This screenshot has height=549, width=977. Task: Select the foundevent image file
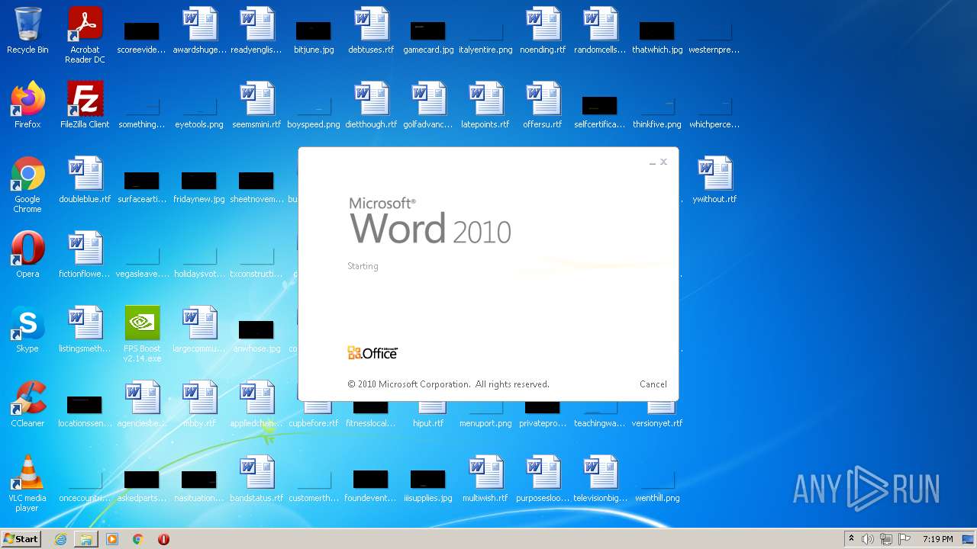[x=371, y=485]
